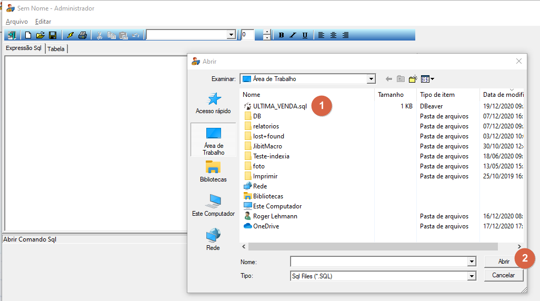Sort by Tamanho column header
This screenshot has height=301, width=540.
tap(395, 94)
